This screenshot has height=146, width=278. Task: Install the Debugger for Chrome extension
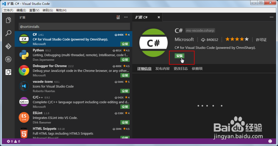point(125,75)
